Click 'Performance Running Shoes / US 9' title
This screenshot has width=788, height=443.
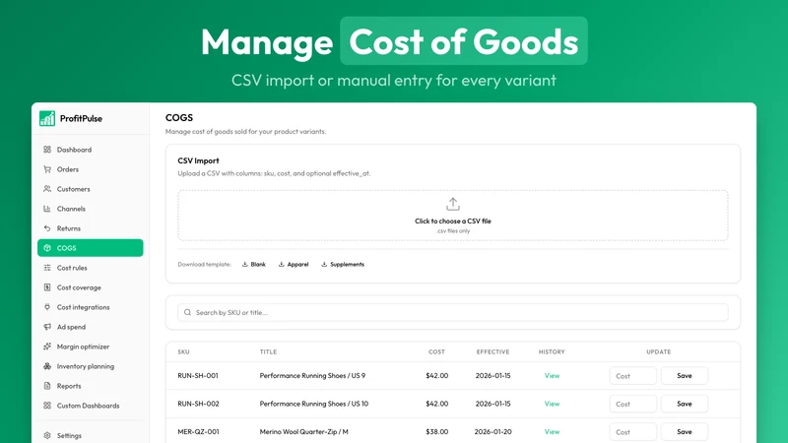pyautogui.click(x=312, y=376)
